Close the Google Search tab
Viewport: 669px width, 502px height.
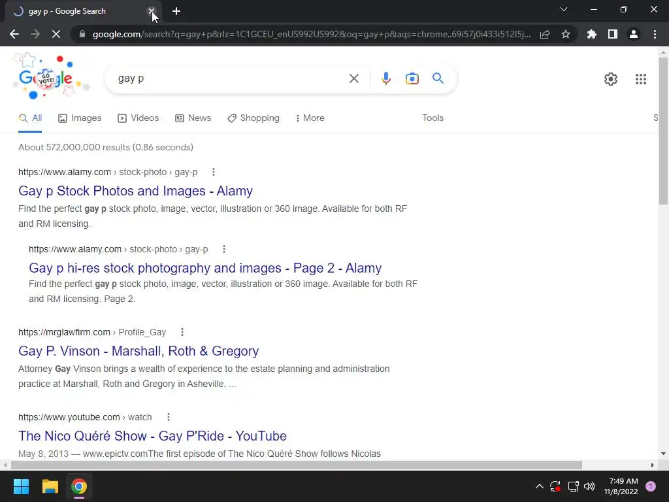click(152, 11)
